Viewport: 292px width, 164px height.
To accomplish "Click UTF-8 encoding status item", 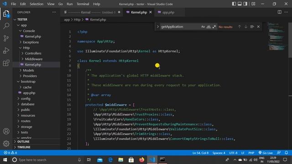I will coord(233,153).
